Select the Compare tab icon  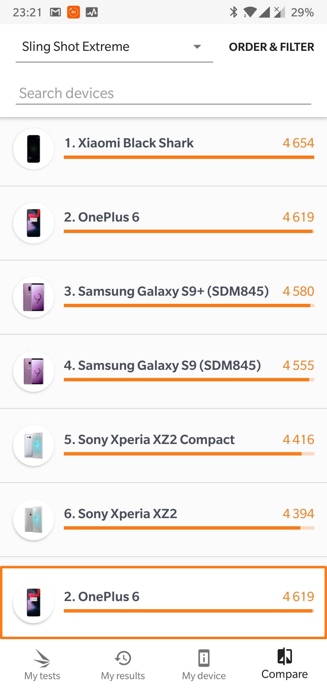click(x=285, y=657)
